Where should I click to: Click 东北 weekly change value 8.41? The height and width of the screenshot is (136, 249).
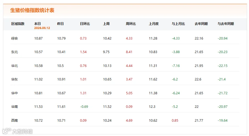coord(129,52)
